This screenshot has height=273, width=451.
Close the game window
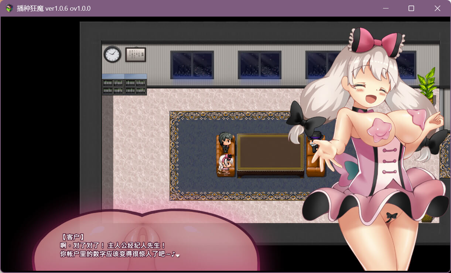pyautogui.click(x=437, y=8)
